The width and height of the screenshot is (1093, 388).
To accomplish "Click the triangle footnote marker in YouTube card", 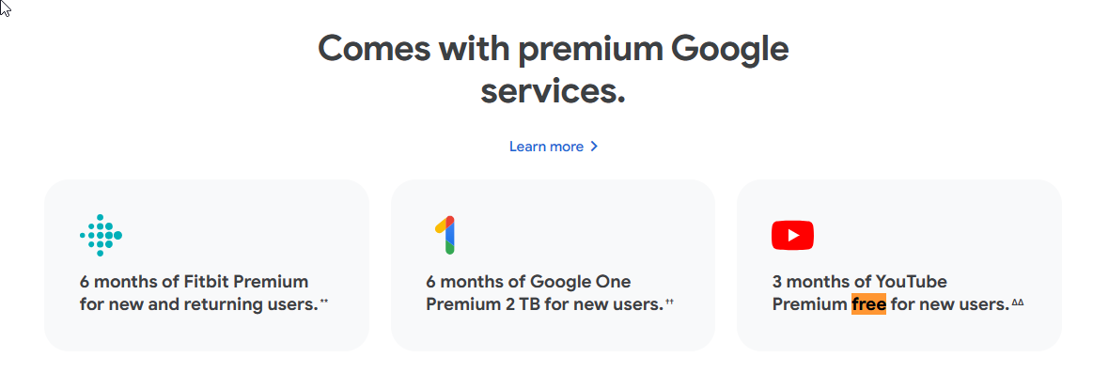I will pyautogui.click(x=1017, y=303).
